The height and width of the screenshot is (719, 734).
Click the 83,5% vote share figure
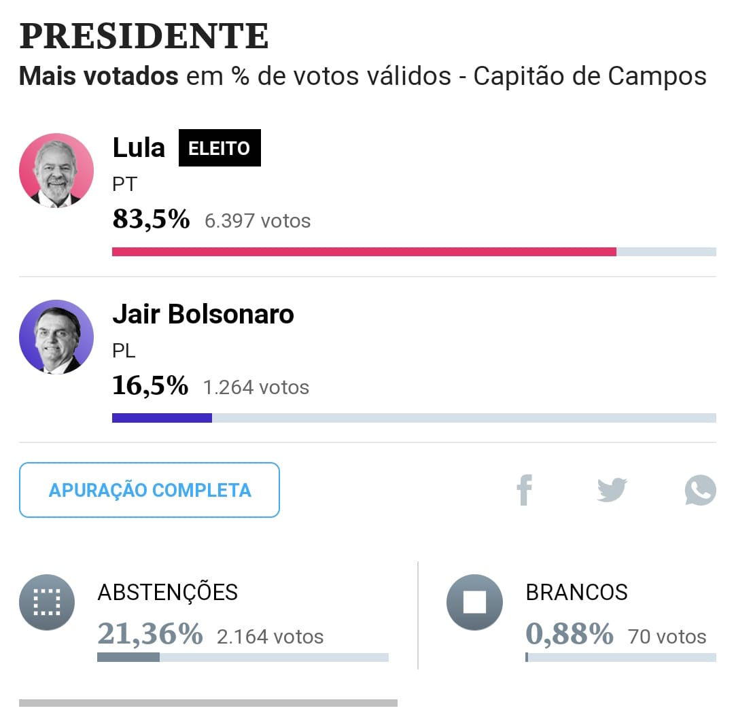pos(151,219)
